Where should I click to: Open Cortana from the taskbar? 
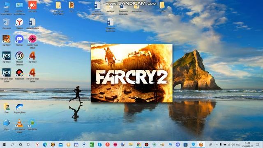[21, 144]
